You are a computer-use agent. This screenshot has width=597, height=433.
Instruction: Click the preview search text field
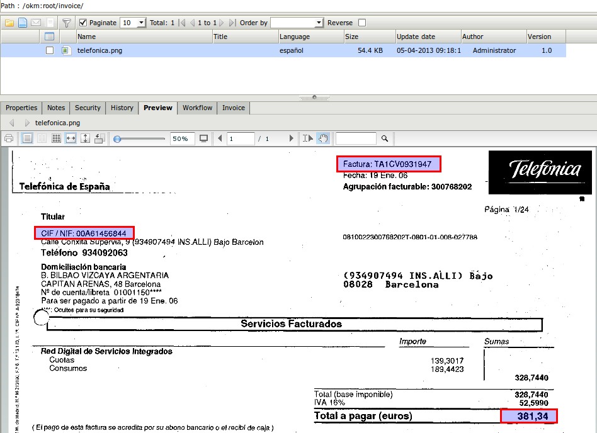pos(356,138)
